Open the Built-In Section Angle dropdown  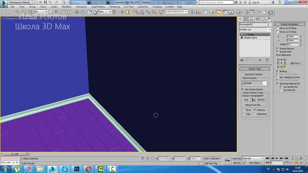click(255, 83)
